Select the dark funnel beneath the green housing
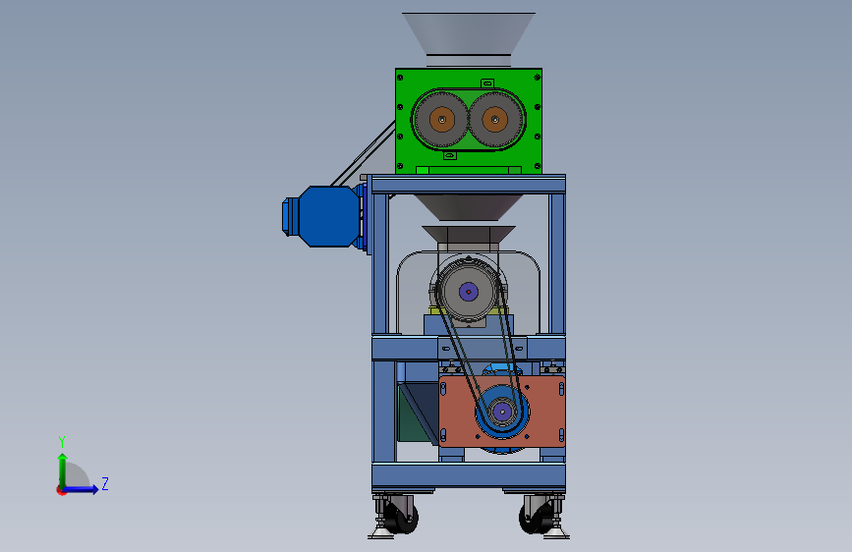Viewport: 852px width, 552px height. click(x=469, y=207)
